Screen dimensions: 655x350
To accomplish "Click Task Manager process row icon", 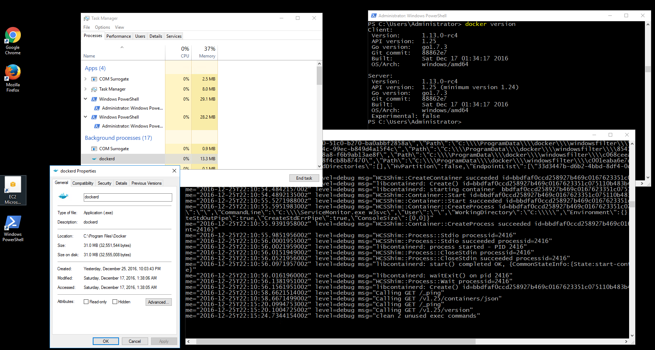I will point(94,89).
